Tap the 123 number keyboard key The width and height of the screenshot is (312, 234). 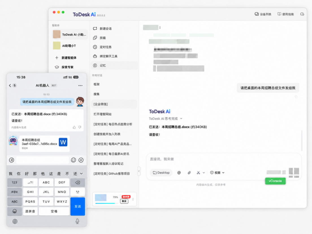click(14, 183)
